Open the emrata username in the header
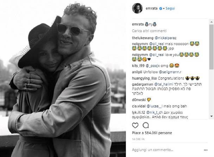 [151, 8]
